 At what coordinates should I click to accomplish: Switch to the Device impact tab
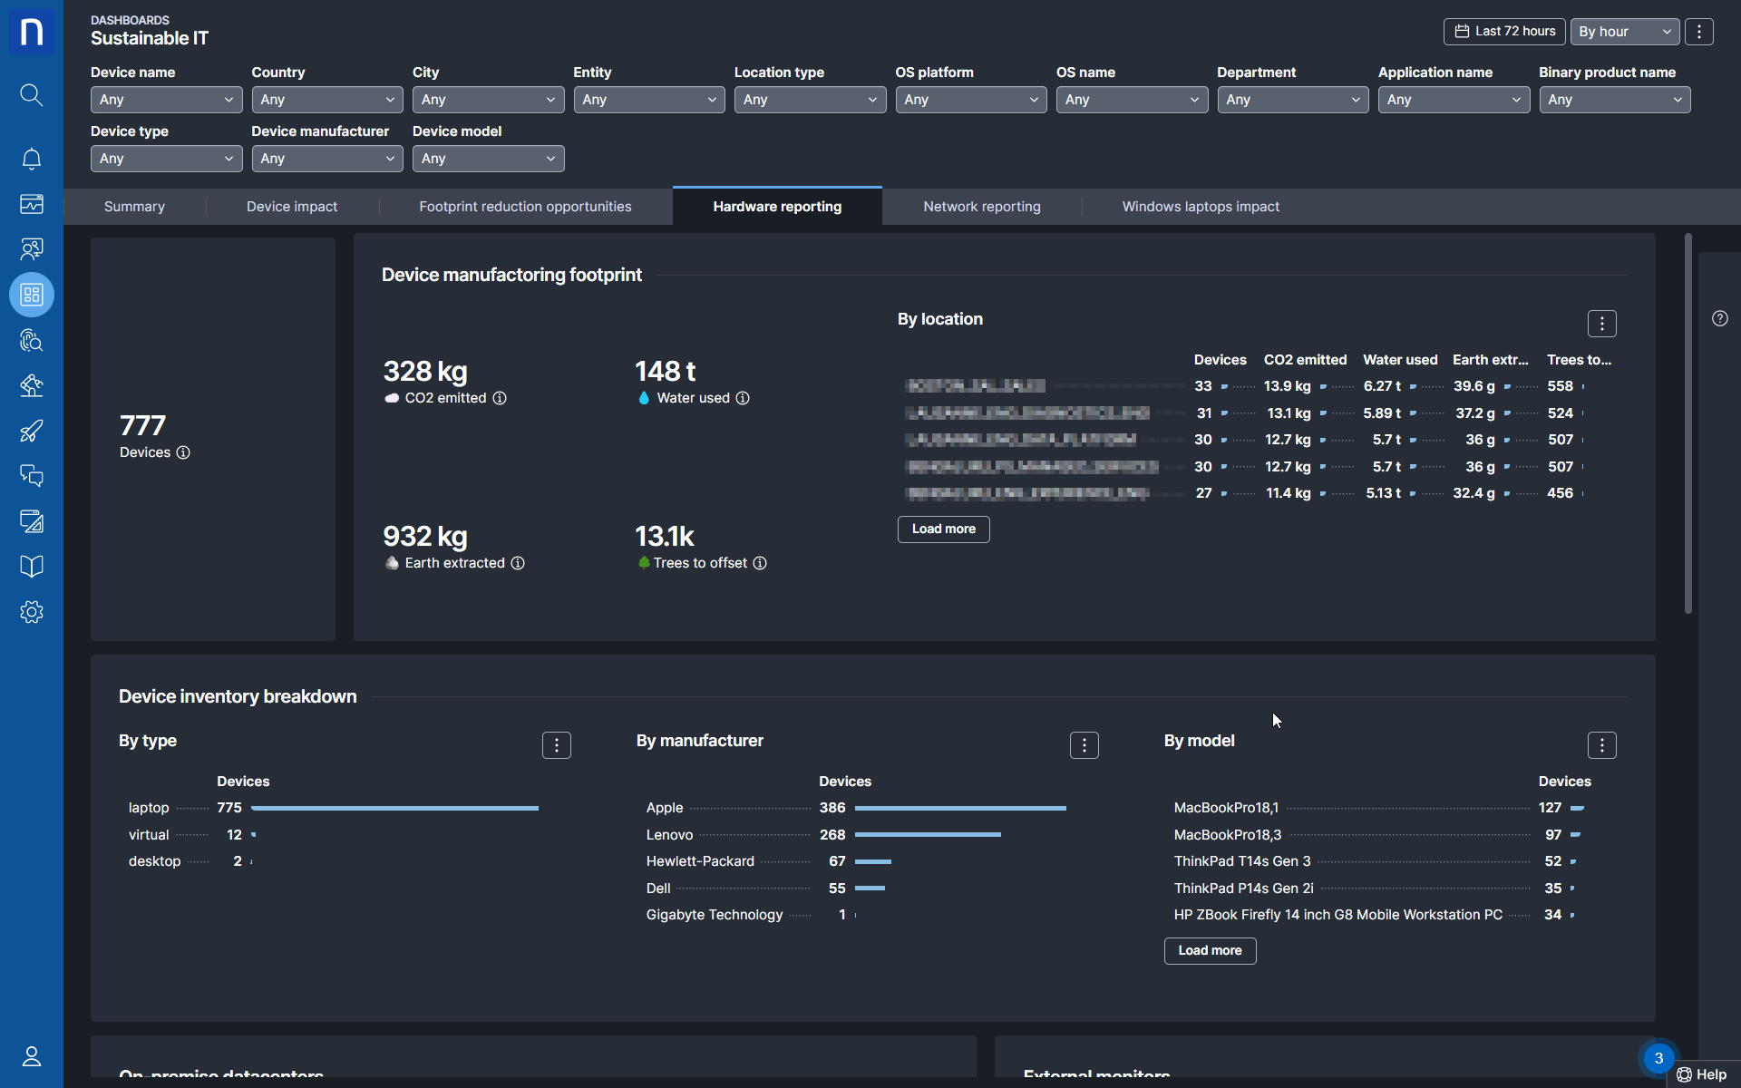pos(291,207)
